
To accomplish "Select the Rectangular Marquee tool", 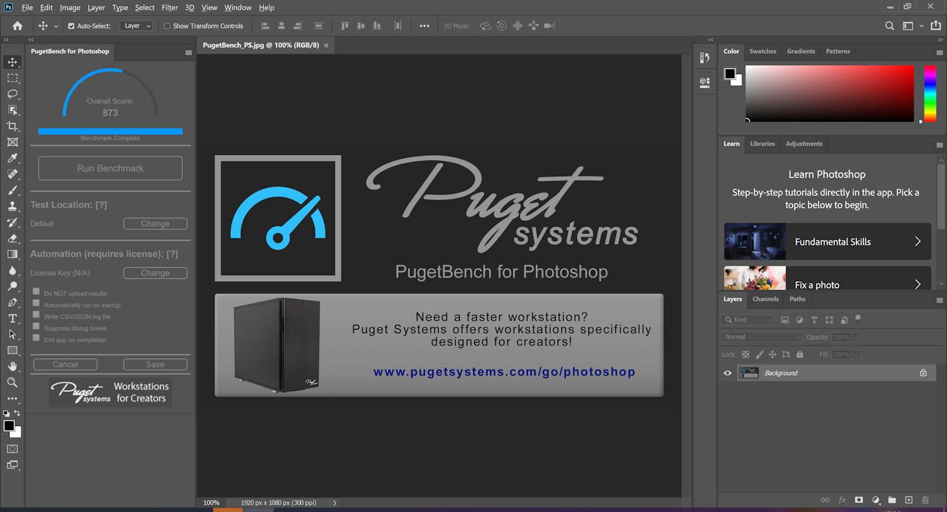I will click(x=12, y=78).
